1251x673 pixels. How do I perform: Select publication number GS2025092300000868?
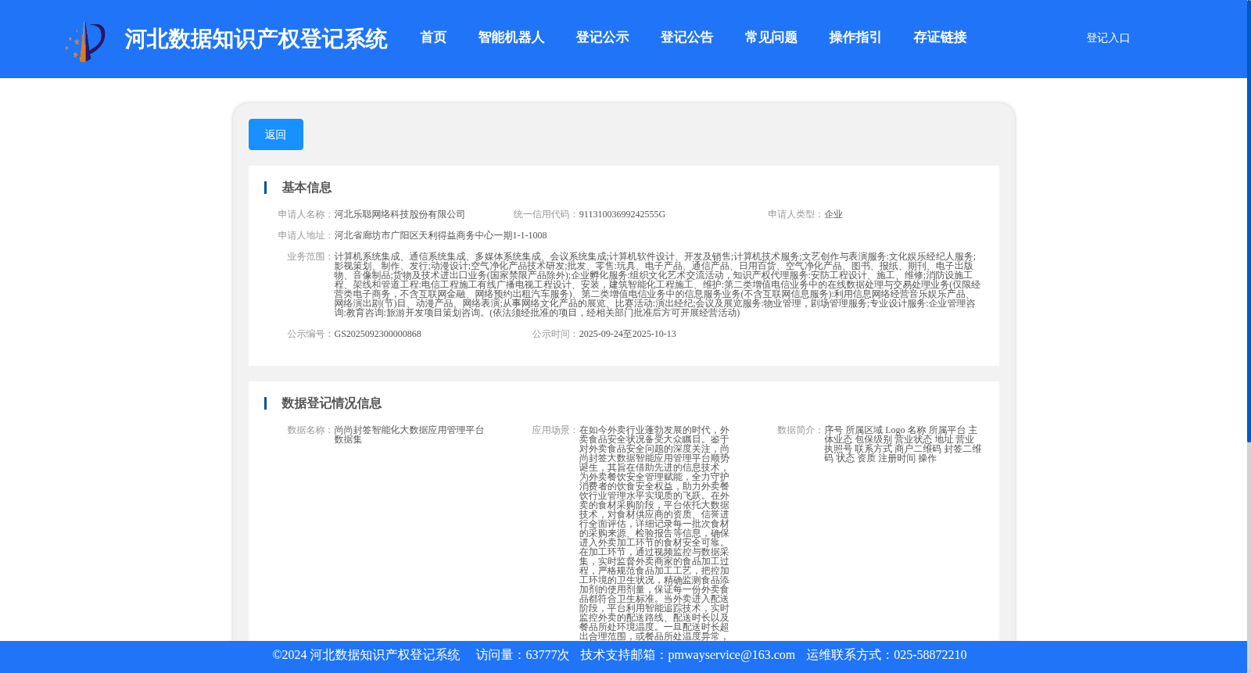pyautogui.click(x=378, y=334)
